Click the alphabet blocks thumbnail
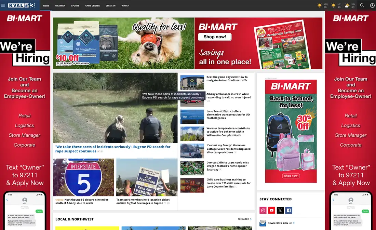 (192, 185)
